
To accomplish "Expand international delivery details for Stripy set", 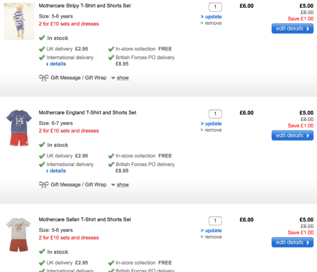I will [57, 64].
